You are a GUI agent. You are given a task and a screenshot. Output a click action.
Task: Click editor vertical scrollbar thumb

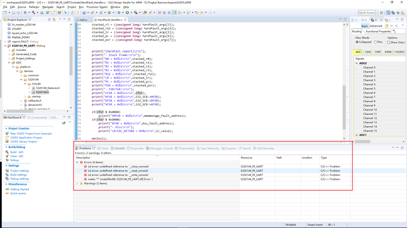pyautogui.click(x=344, y=107)
